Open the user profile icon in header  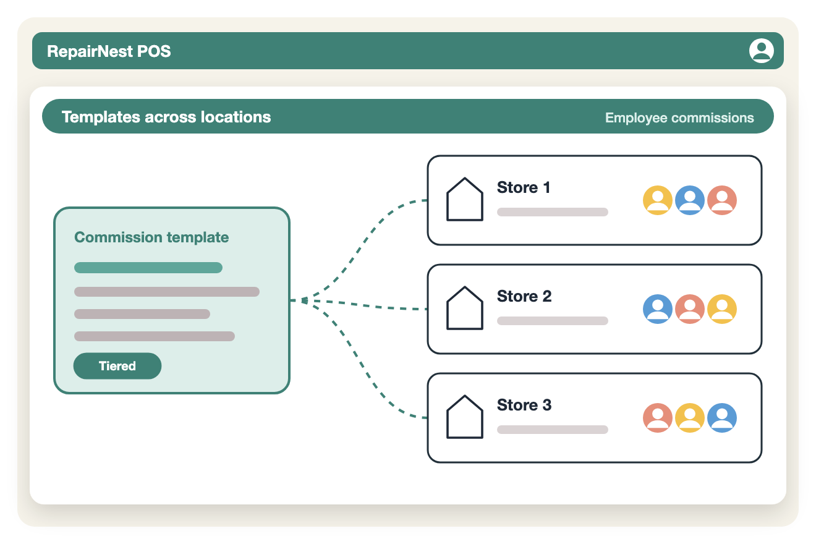(762, 51)
